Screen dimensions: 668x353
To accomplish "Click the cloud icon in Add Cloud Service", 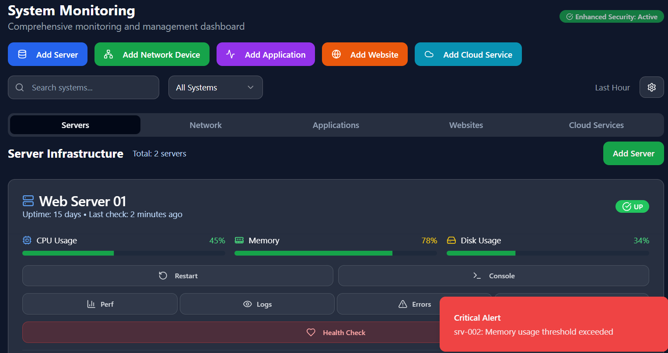I will click(429, 55).
